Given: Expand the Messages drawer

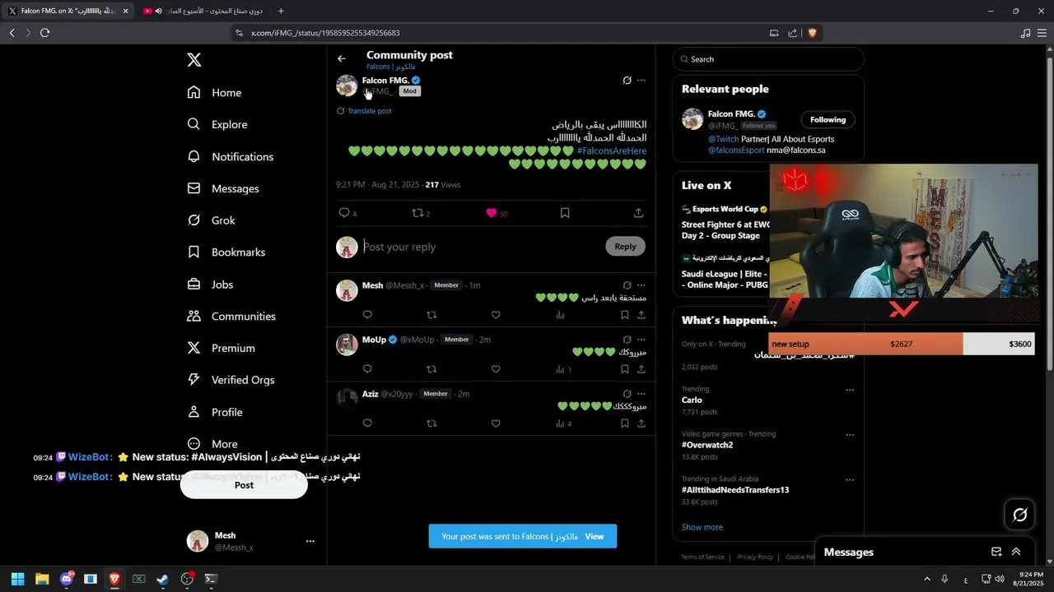Looking at the screenshot, I should click(x=1016, y=552).
